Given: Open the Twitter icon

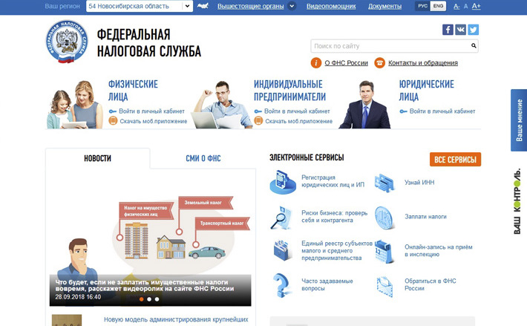Looking at the screenshot, I should [474, 30].
